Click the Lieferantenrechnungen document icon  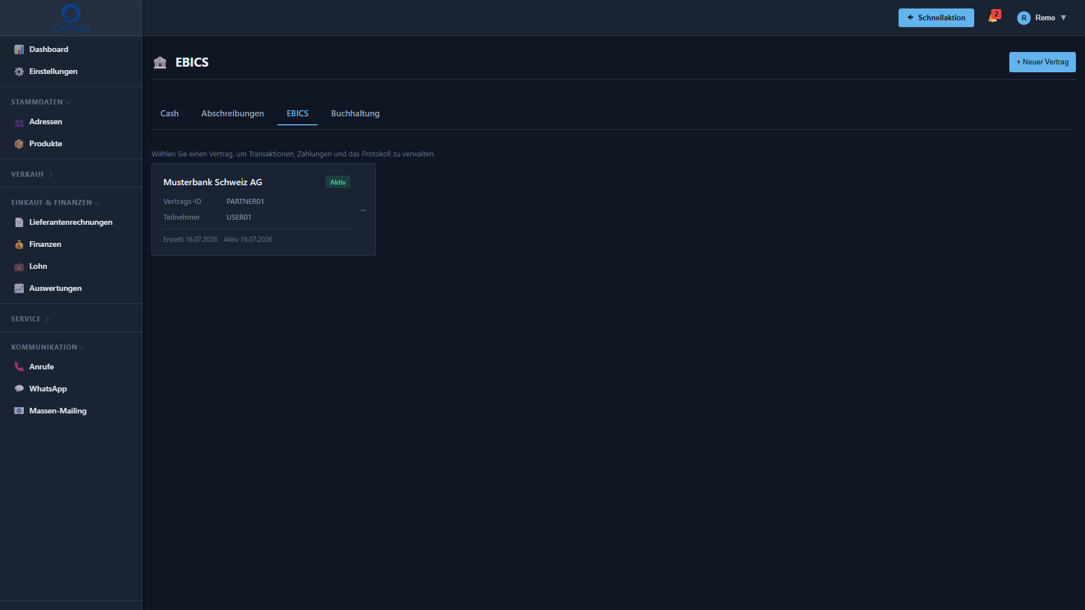tap(19, 223)
